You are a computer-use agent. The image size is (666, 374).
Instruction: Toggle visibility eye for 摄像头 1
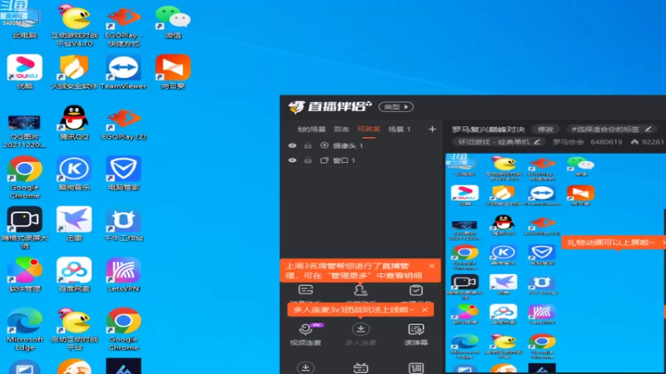coord(292,145)
